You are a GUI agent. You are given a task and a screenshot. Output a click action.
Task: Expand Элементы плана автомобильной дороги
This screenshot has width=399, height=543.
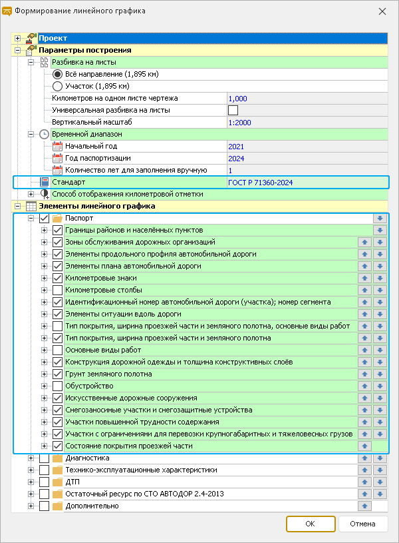click(44, 267)
